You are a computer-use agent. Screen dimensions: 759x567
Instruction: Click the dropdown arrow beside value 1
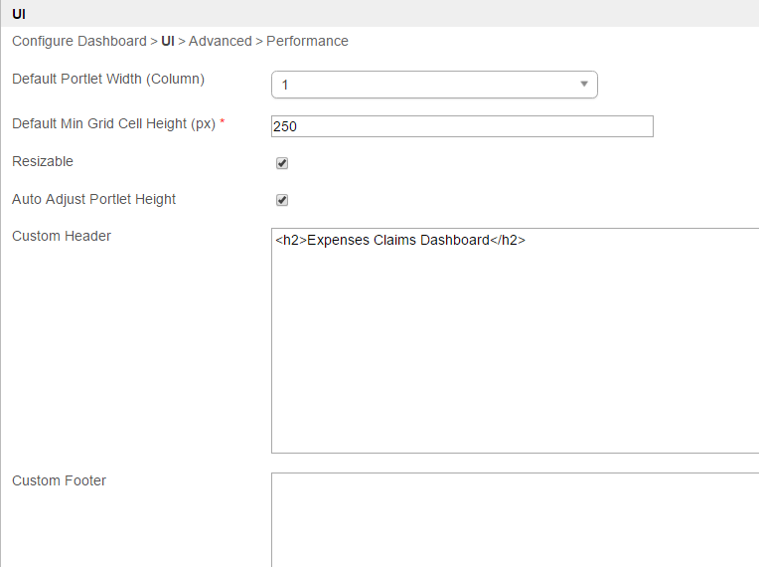[584, 85]
